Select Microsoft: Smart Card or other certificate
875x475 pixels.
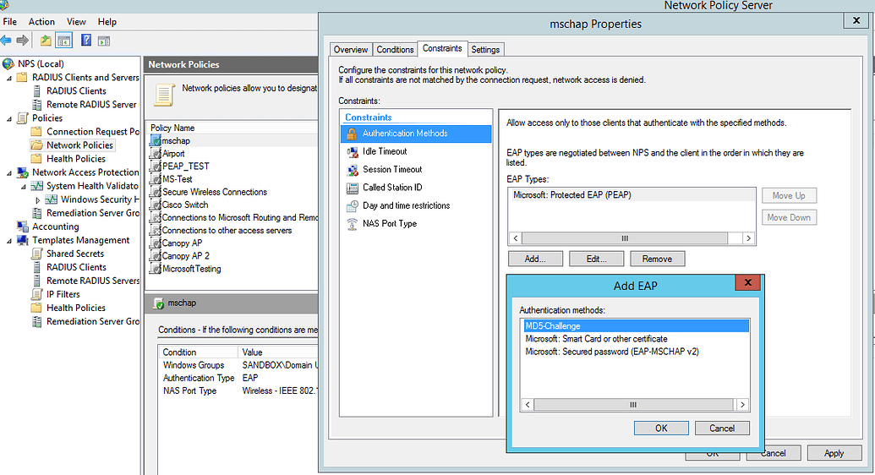click(x=596, y=339)
